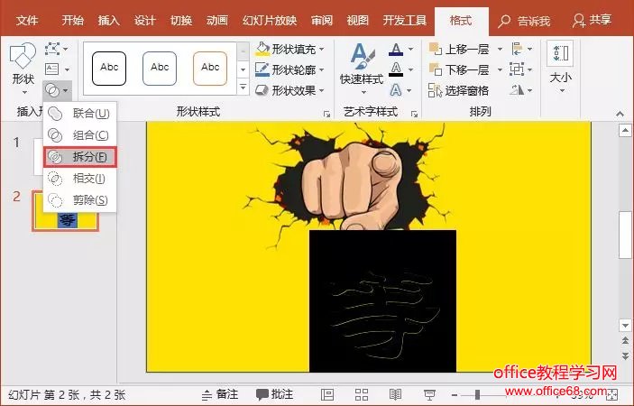Viewport: 634px width, 406px height.
Task: Click the 共享 share button
Action: pos(592,20)
